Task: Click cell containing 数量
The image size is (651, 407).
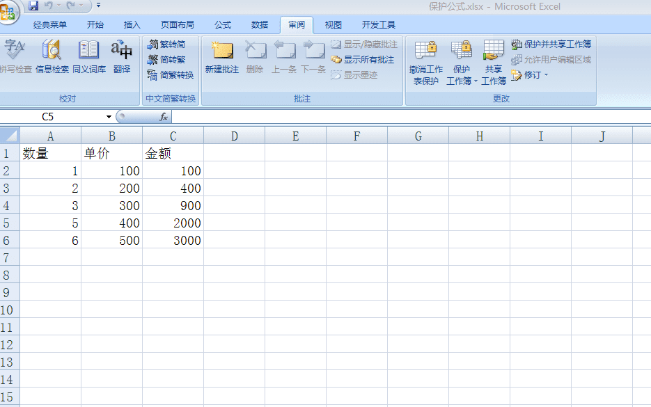Action: tap(50, 153)
